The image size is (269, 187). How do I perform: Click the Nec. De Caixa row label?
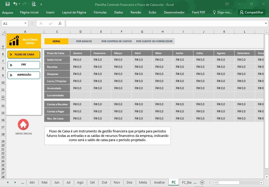[x=57, y=119]
